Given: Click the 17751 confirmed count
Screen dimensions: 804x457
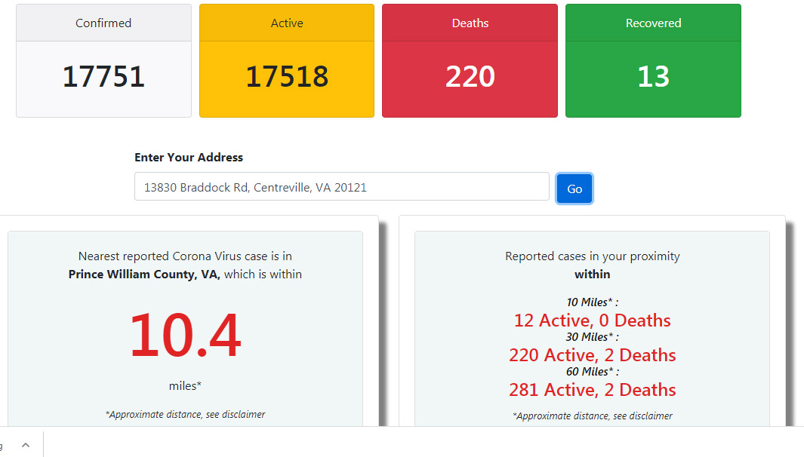Looking at the screenshot, I should pyautogui.click(x=103, y=77).
